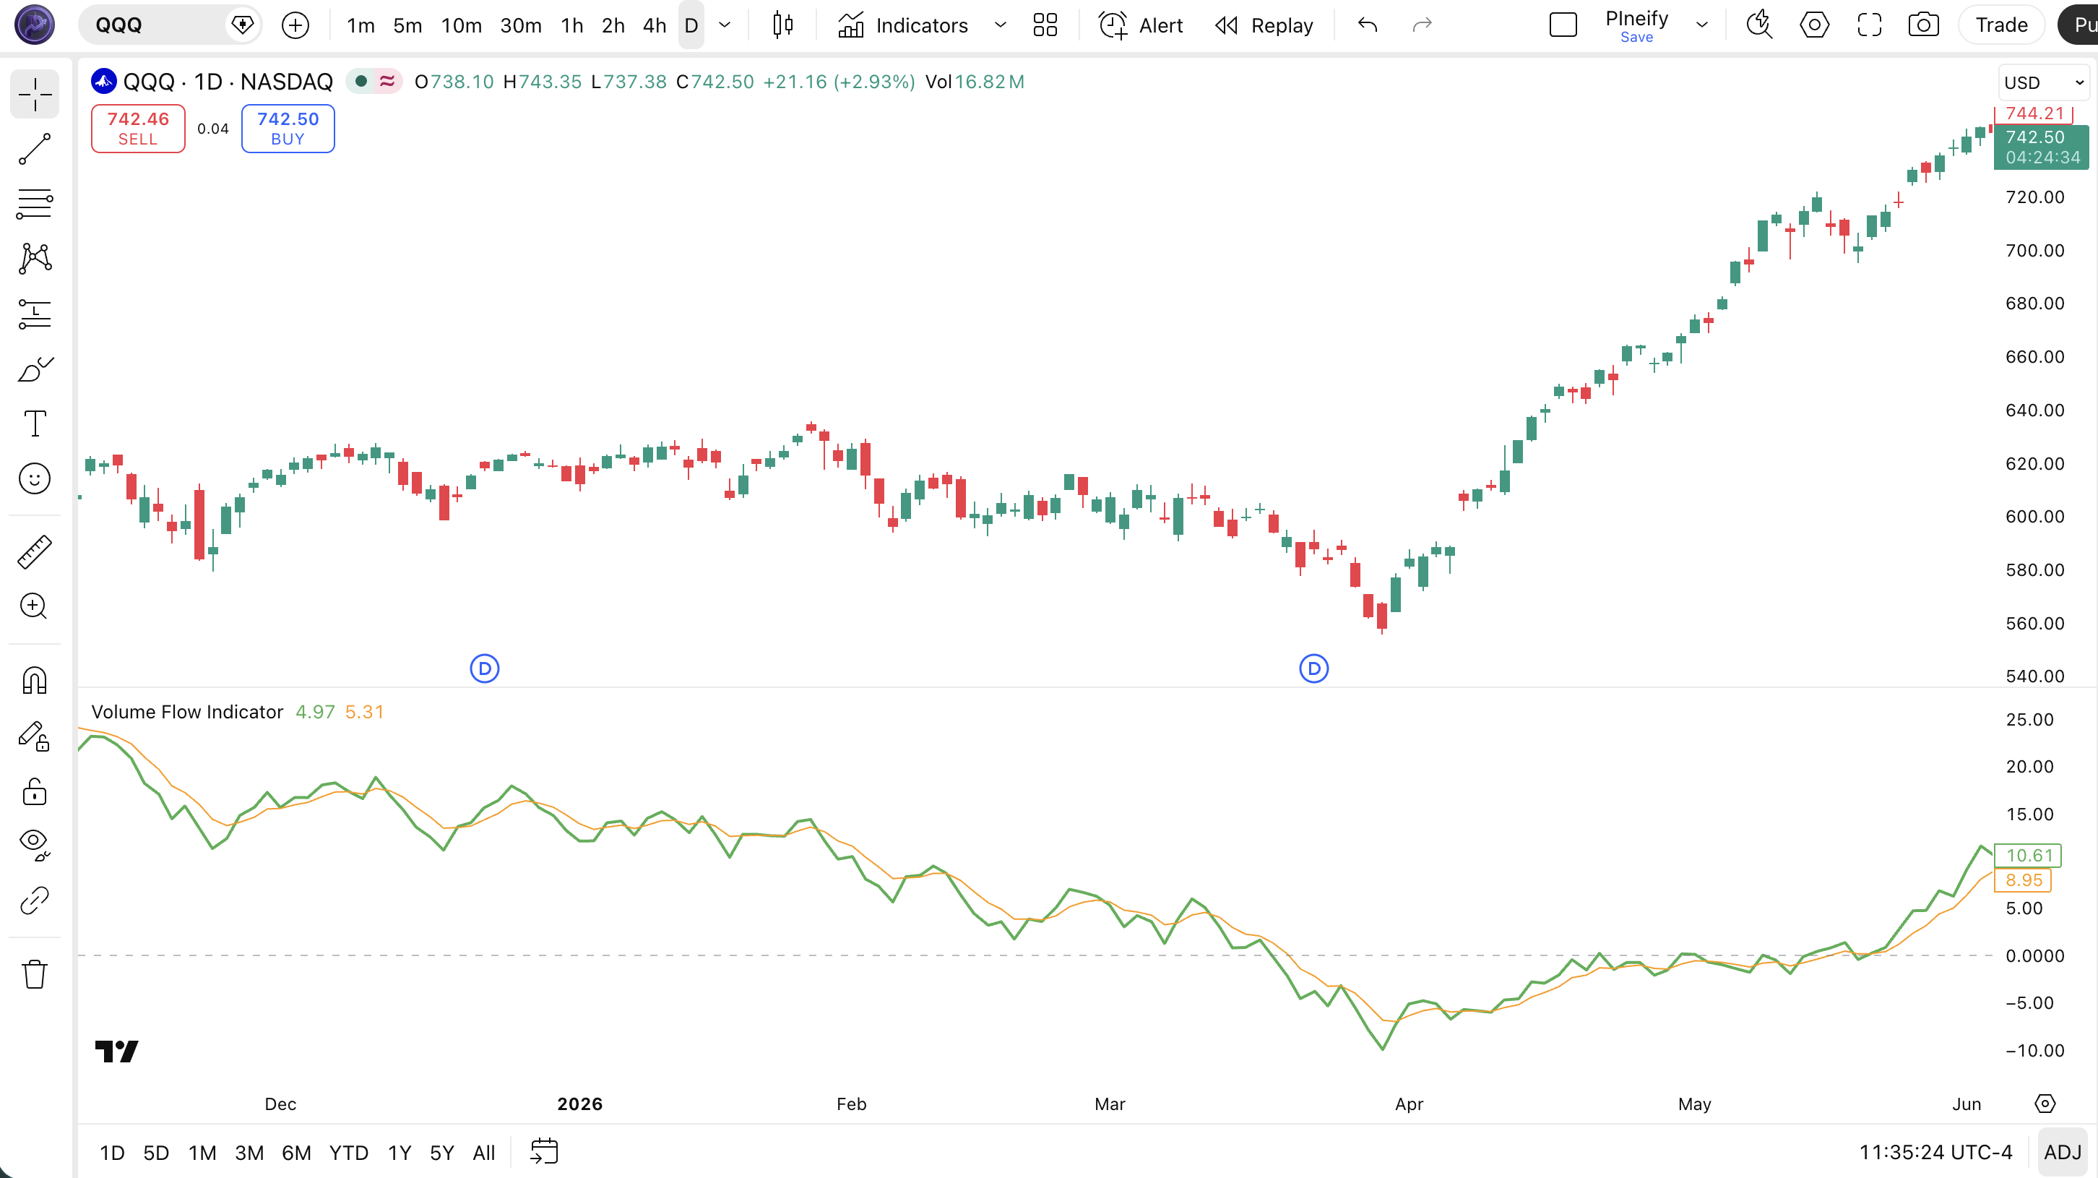Click the add symbol compare plus icon

coord(295,25)
